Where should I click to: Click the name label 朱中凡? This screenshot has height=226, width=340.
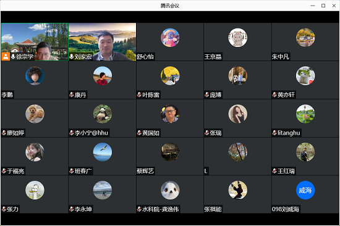[x=281, y=57]
